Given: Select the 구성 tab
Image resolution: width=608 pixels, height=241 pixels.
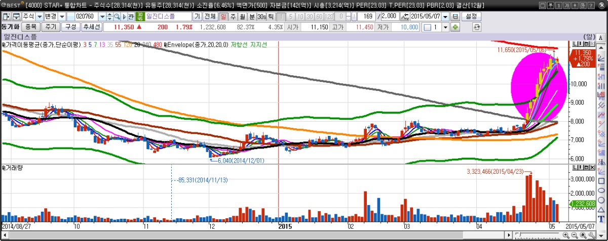Looking at the screenshot, I should 71,27.
